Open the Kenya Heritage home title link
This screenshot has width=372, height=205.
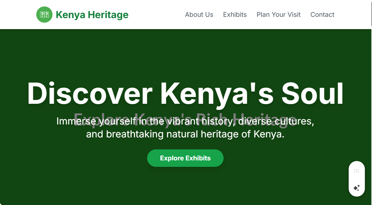point(92,15)
